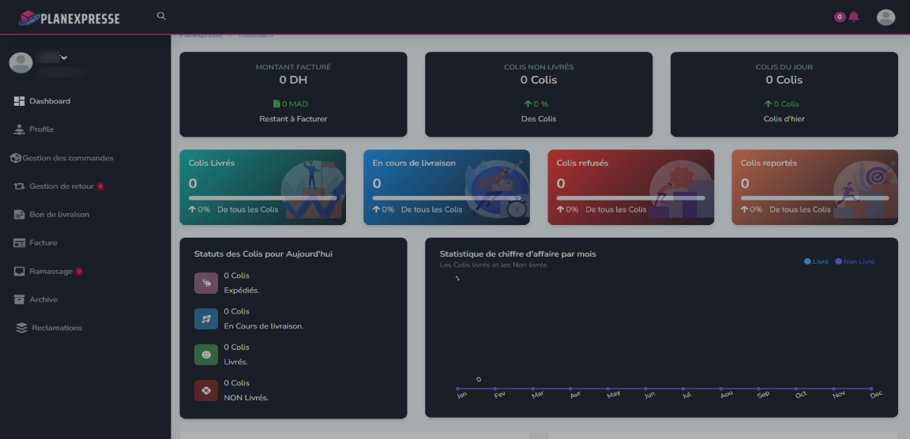Go to Facture in the sidebar
The width and height of the screenshot is (910, 439).
point(43,243)
